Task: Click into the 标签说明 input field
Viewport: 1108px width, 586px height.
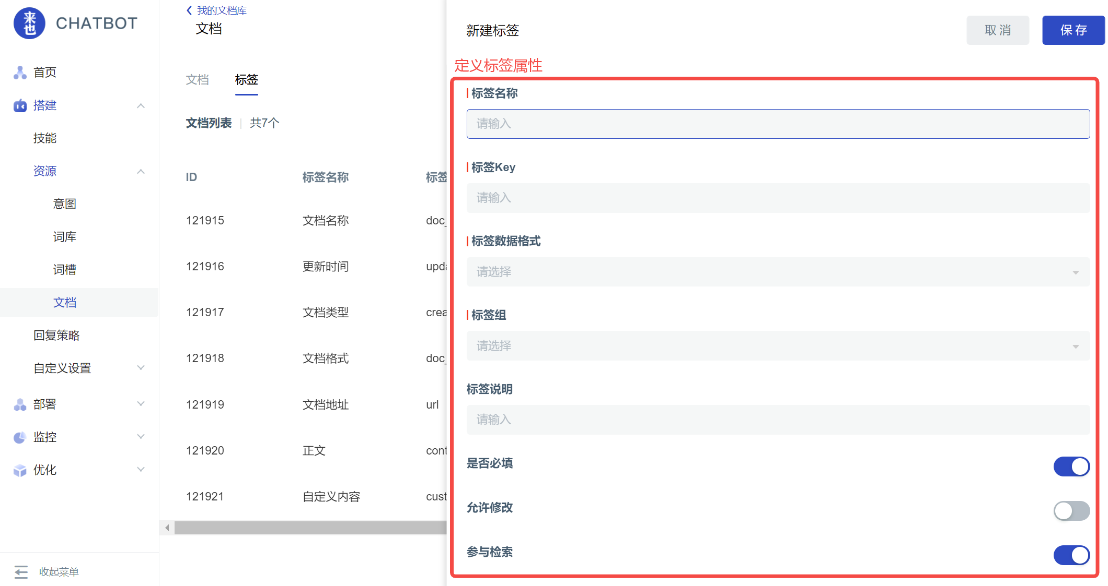Action: 778,420
